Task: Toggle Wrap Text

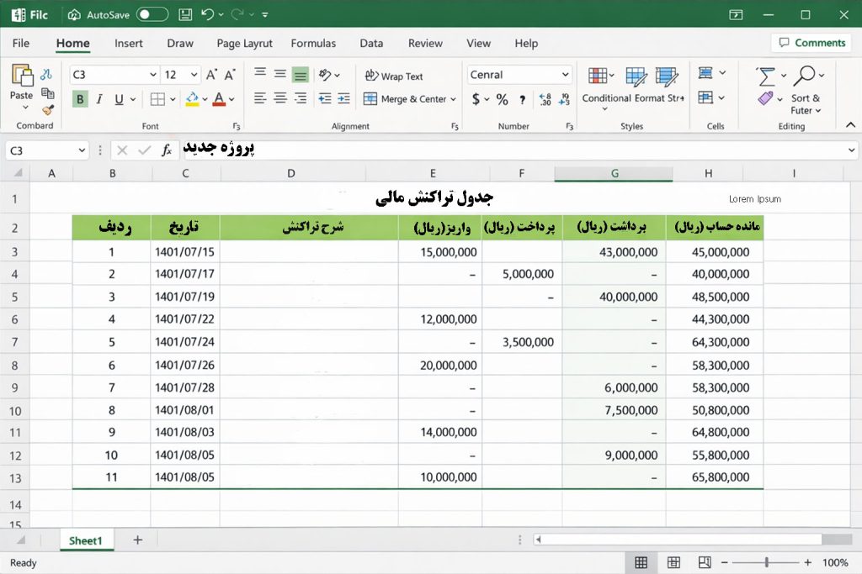Action: click(394, 76)
